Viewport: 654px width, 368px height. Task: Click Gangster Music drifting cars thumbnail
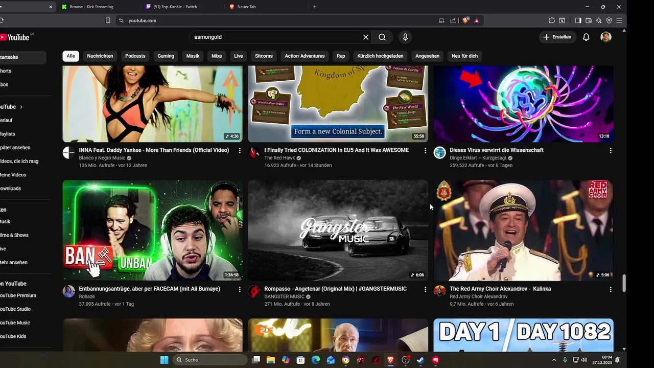point(338,230)
